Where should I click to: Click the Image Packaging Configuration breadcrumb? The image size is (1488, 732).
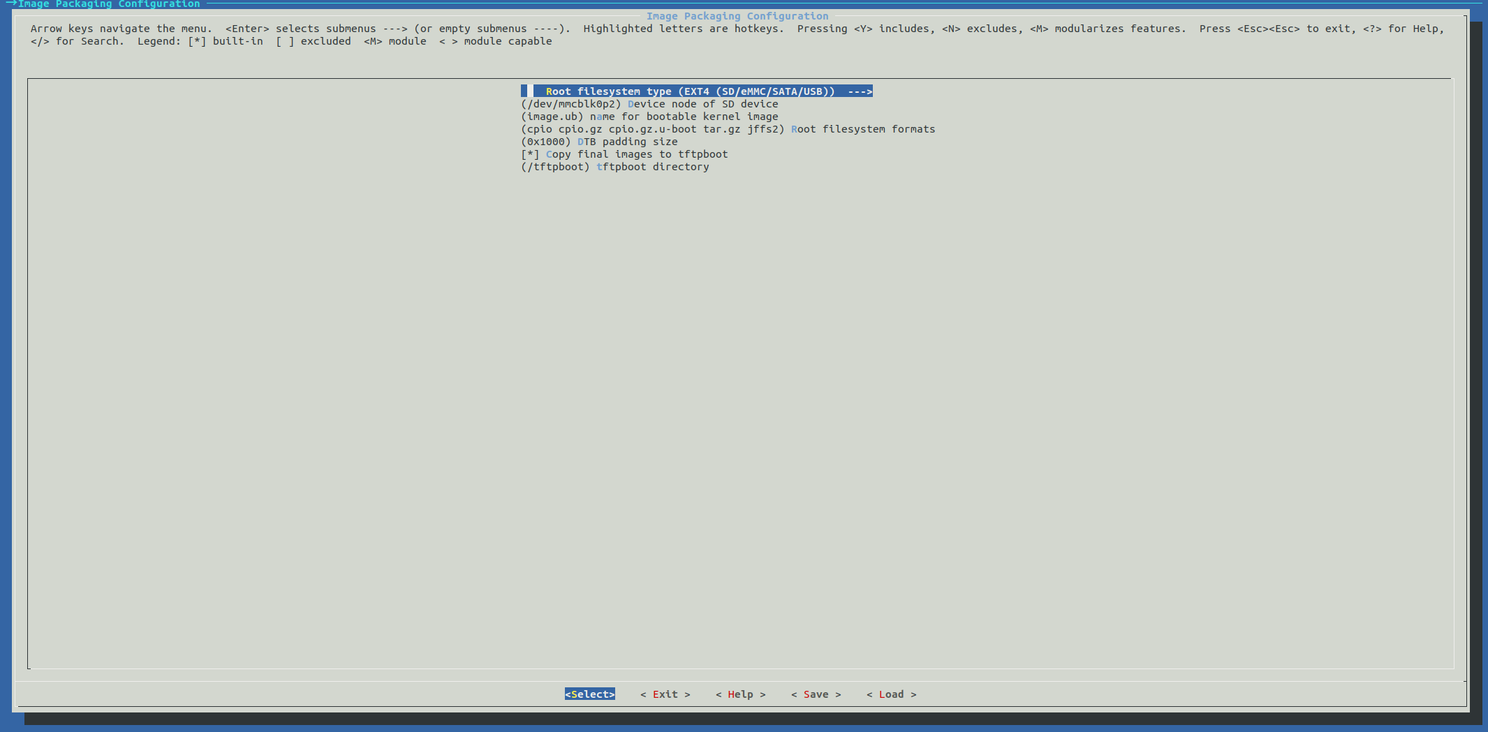[108, 4]
